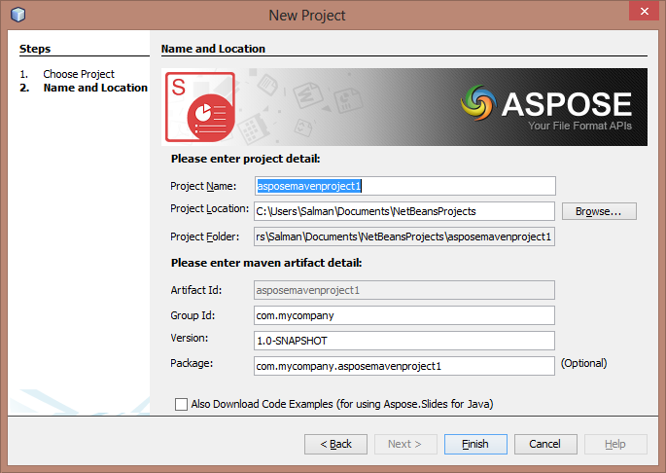Click the disabled Help button

[615, 444]
